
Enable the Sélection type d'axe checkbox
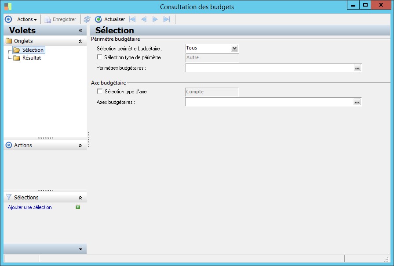point(100,92)
